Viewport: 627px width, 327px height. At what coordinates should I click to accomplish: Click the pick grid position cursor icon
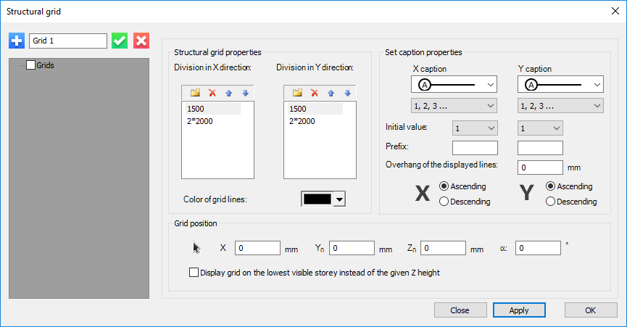coord(196,248)
